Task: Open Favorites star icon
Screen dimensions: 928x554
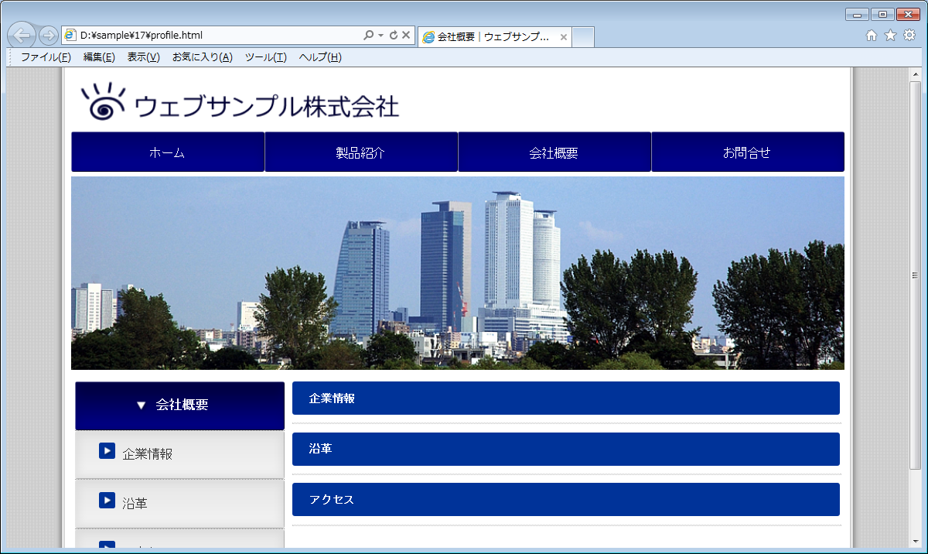Action: 890,36
